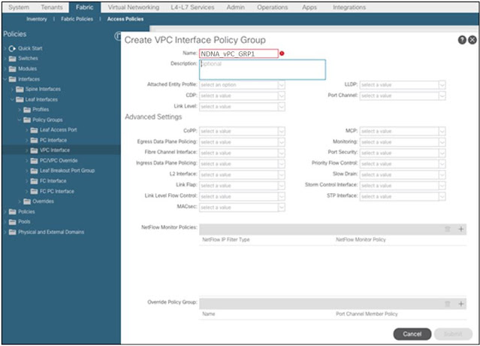Go to the Fabric Policies submenu

click(77, 19)
